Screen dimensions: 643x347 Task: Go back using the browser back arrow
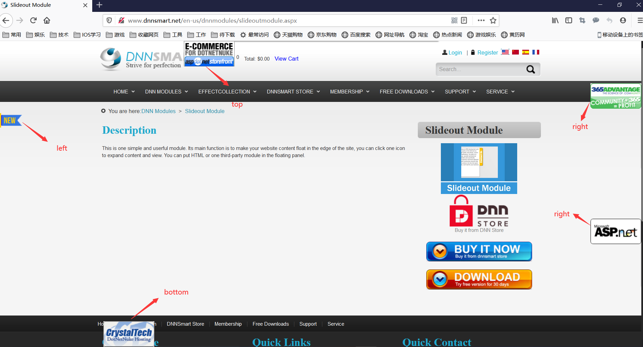coord(6,20)
